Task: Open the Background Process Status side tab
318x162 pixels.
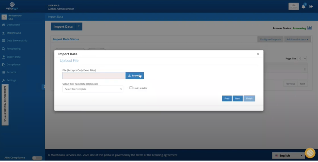Action: [x=5, y=105]
